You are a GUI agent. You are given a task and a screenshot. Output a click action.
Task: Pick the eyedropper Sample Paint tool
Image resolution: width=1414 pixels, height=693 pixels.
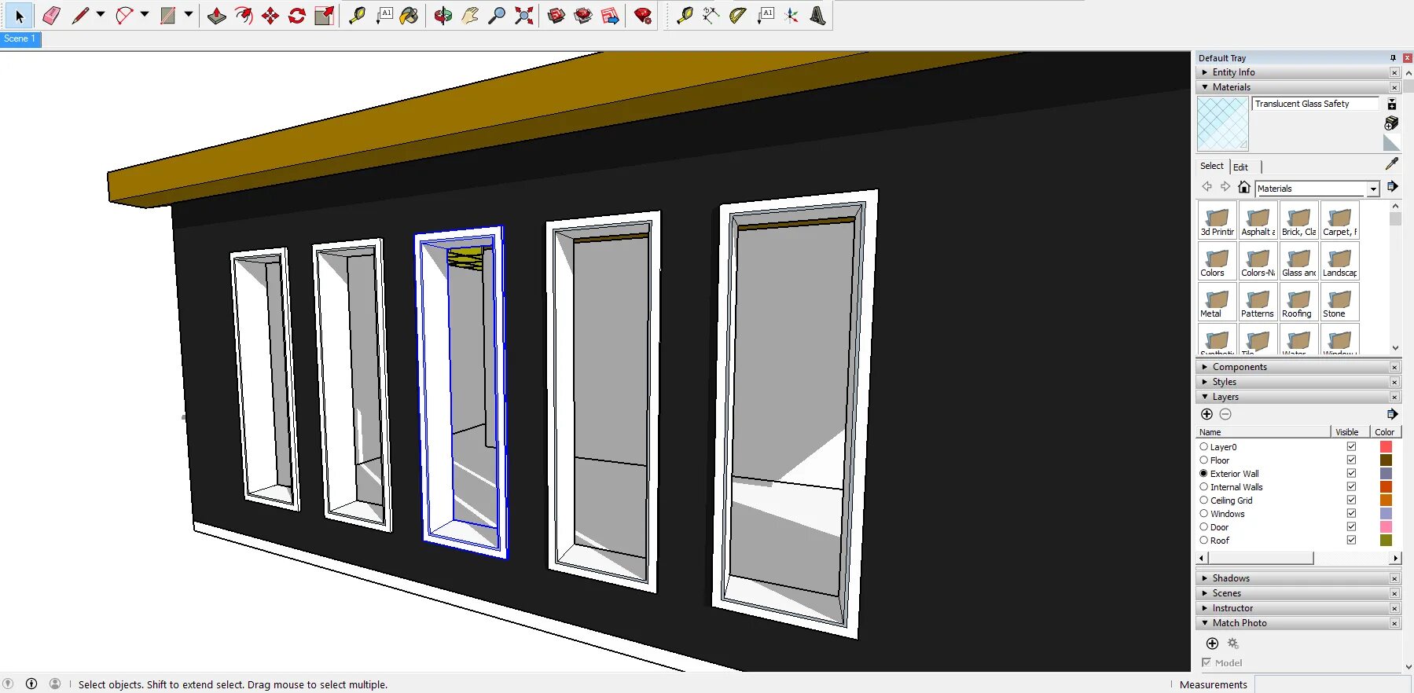[x=1392, y=163]
